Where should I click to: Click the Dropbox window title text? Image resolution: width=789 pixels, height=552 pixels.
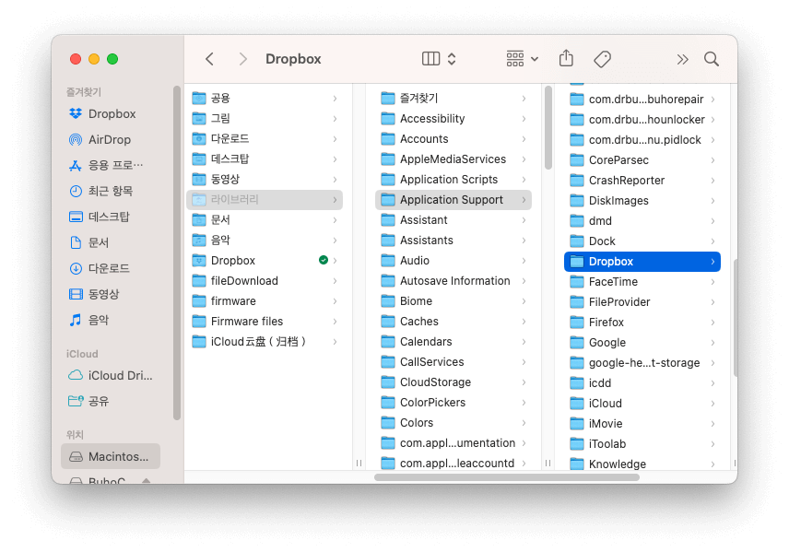point(293,59)
